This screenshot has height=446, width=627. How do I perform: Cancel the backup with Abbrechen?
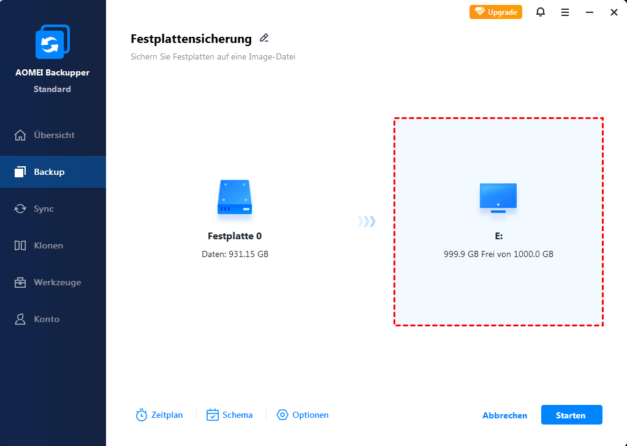504,415
